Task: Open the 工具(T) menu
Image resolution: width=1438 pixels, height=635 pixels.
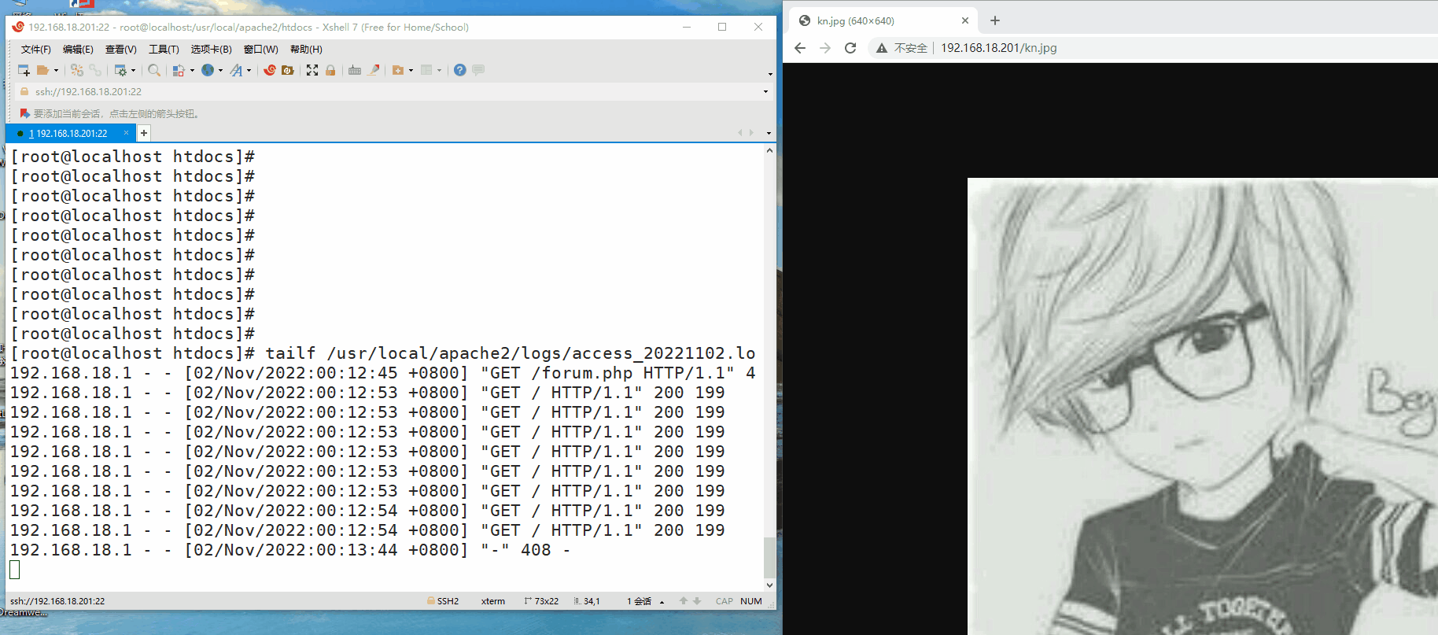Action: (x=164, y=49)
